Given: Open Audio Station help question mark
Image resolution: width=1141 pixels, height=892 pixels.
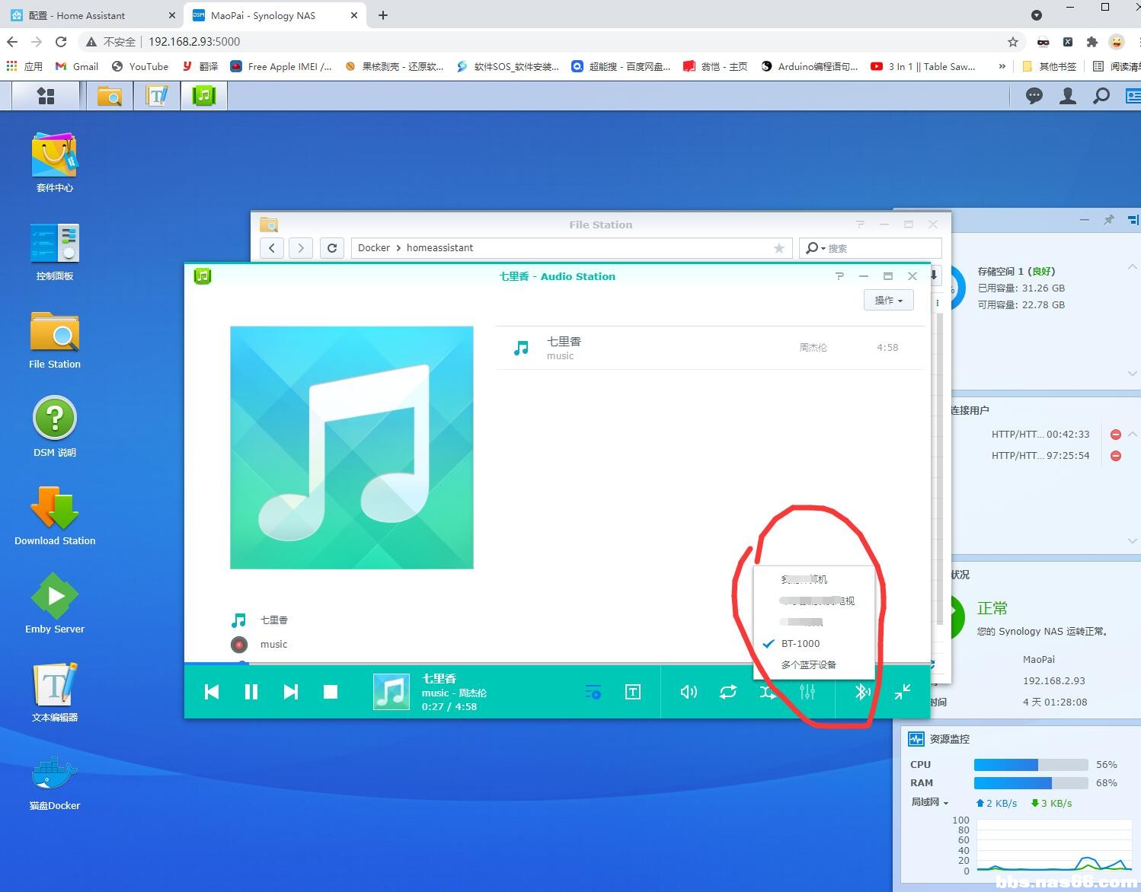Looking at the screenshot, I should point(839,276).
